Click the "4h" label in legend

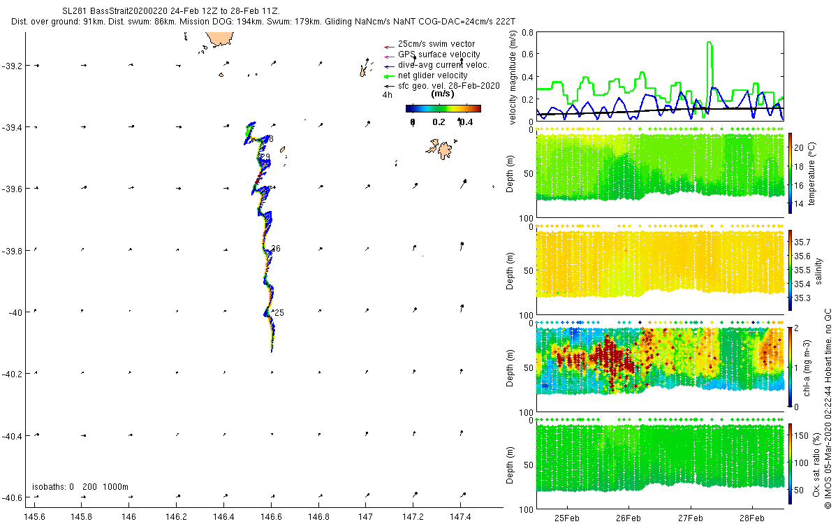(x=387, y=94)
